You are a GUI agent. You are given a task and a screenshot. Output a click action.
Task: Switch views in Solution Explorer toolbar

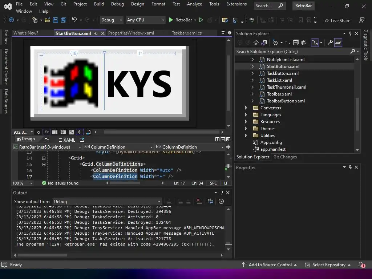264,43
